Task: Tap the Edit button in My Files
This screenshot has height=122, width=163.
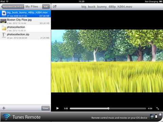Action: click(46, 7)
